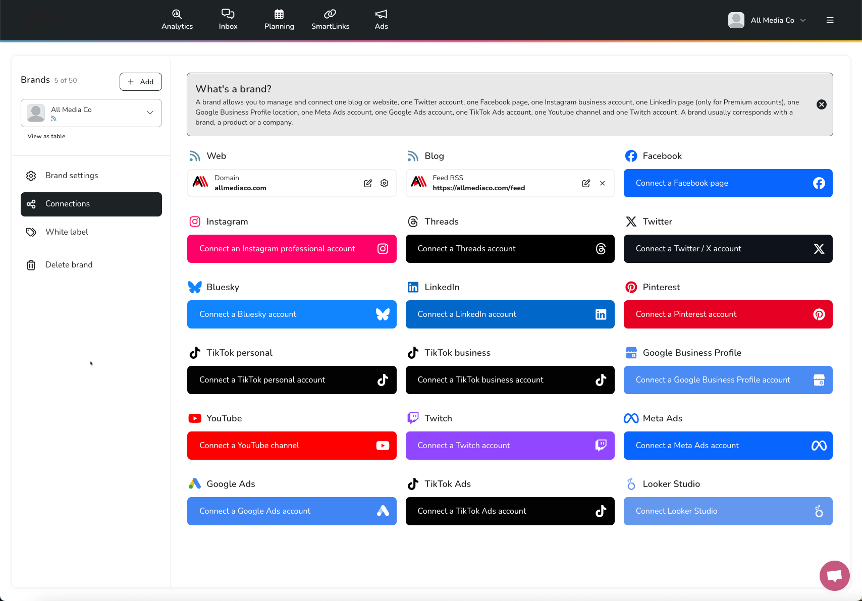Open Brand settings
The width and height of the screenshot is (862, 601).
[x=91, y=176]
